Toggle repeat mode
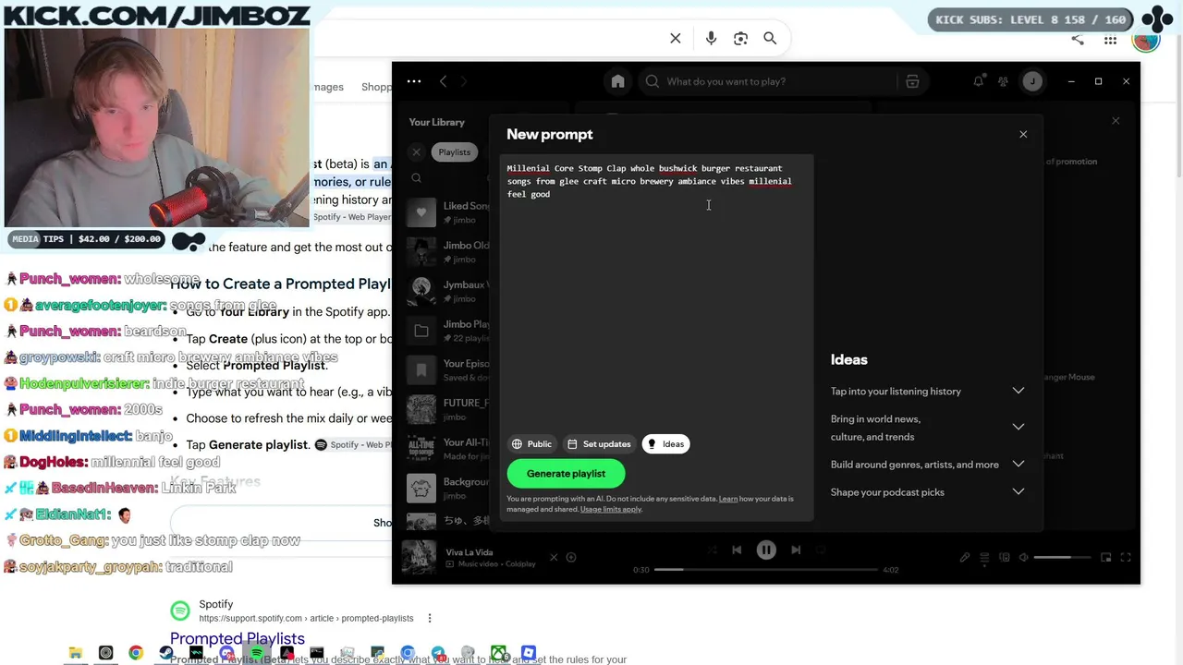 coord(821,550)
